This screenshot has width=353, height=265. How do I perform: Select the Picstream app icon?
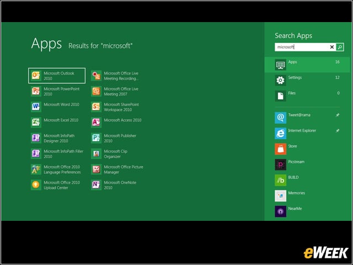[x=281, y=165]
